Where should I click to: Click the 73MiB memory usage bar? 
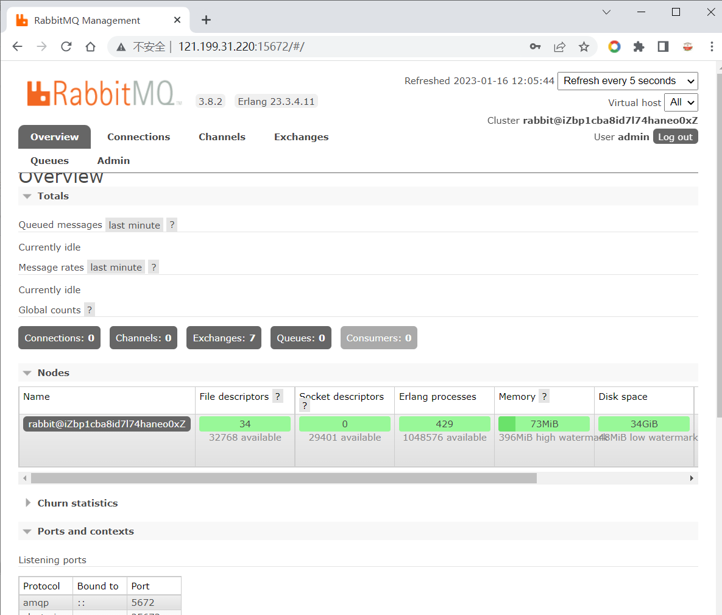tap(544, 424)
